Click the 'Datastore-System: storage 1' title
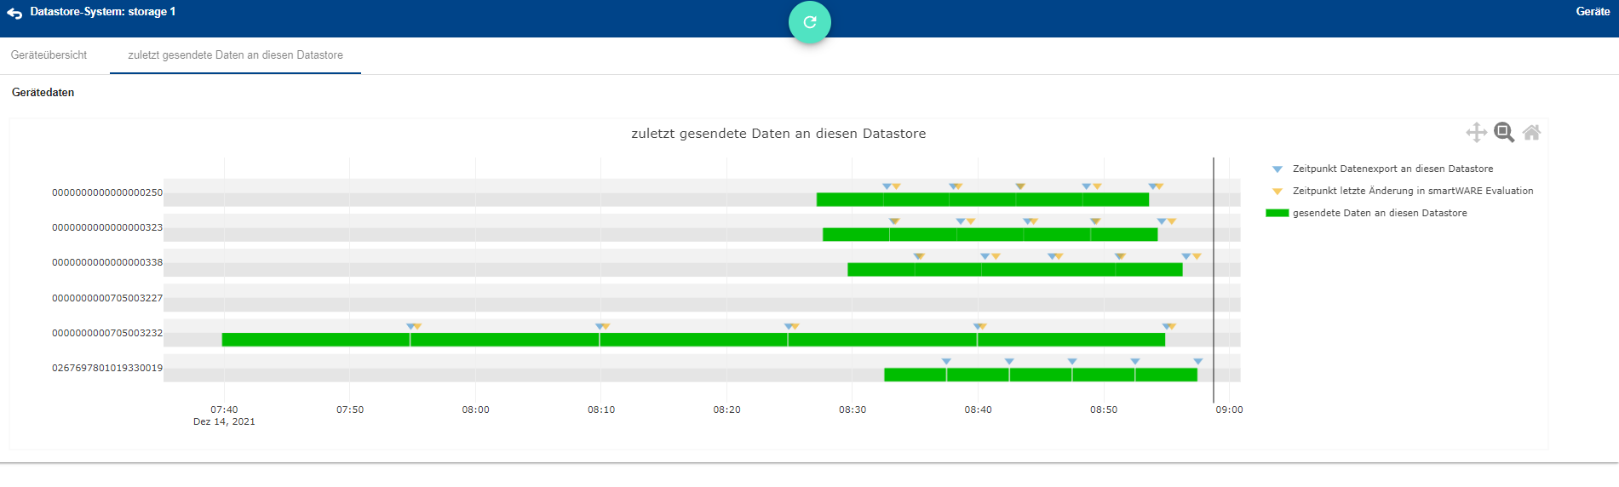This screenshot has width=1619, height=487. coord(102,12)
